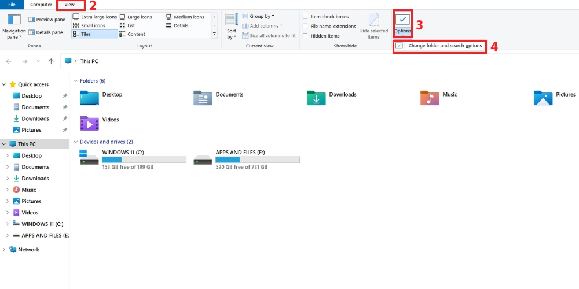
Task: Expand the Network tree node
Action: point(3,250)
